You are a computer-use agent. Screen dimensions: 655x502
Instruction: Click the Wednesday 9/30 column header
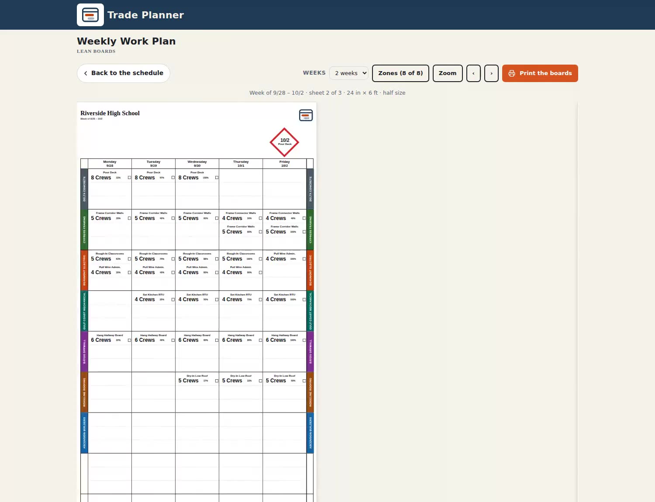point(197,164)
